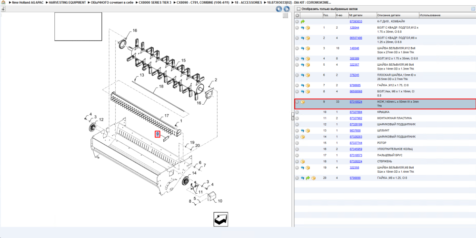Go to previous diagram with left arrow

[279, 9]
